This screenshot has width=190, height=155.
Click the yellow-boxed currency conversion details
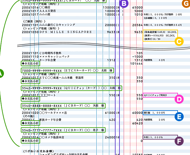(160, 35)
